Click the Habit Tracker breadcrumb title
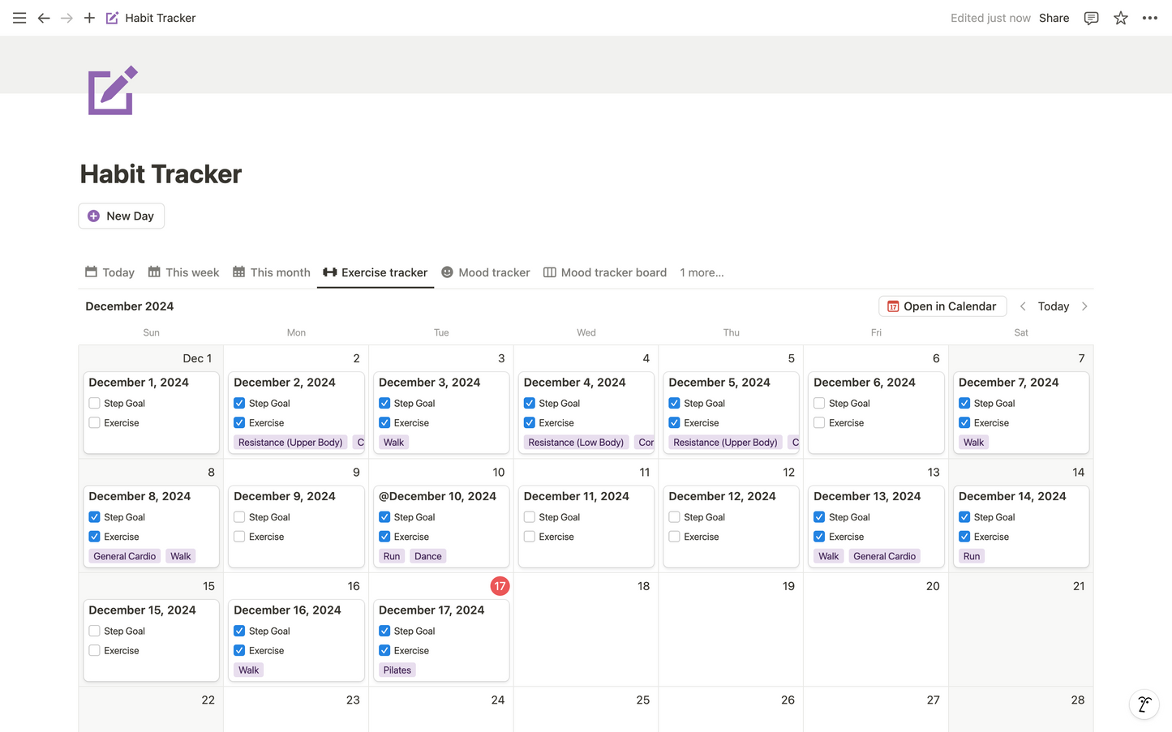This screenshot has height=732, width=1172. pos(161,18)
